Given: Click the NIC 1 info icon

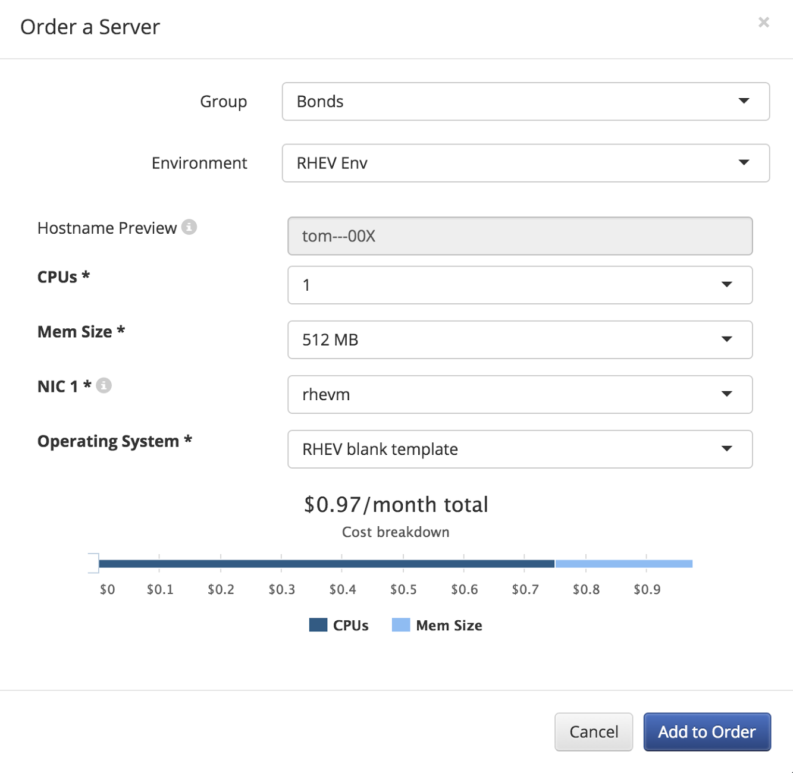Looking at the screenshot, I should click(x=104, y=385).
